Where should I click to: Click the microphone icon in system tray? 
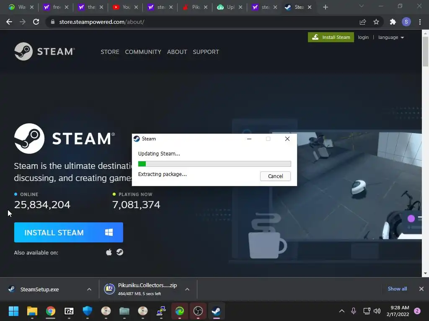click(354, 311)
